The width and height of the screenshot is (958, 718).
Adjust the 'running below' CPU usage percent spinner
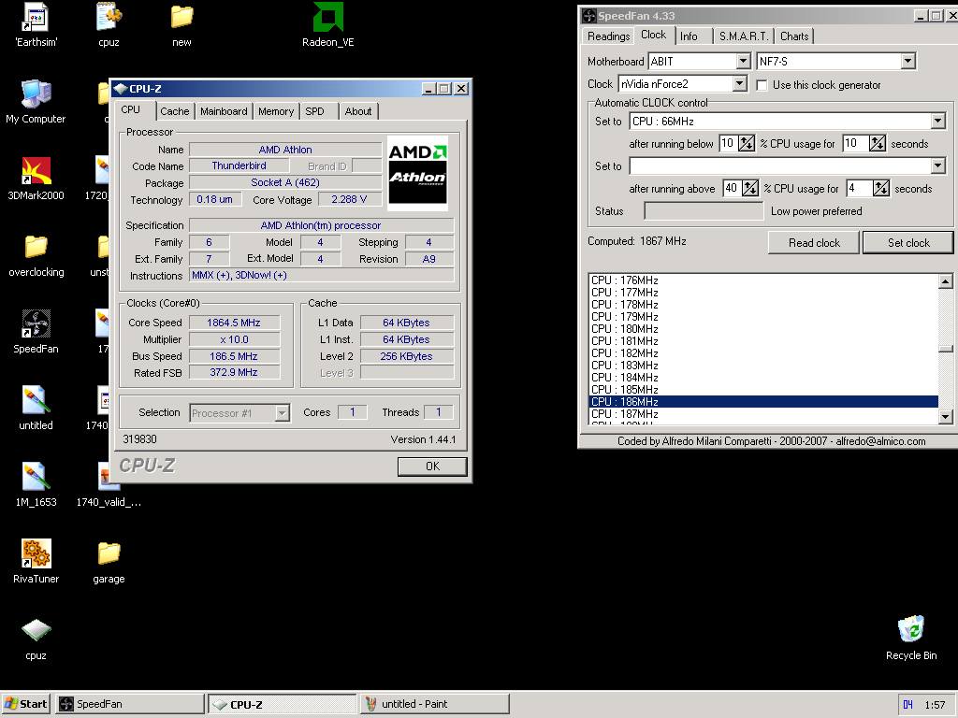tap(746, 143)
